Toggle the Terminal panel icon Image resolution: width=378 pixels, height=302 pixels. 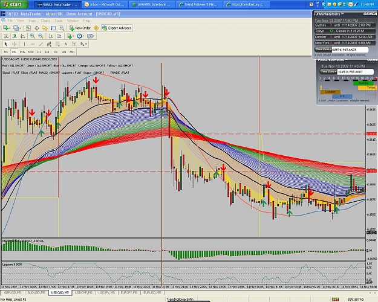pyautogui.click(x=53, y=28)
